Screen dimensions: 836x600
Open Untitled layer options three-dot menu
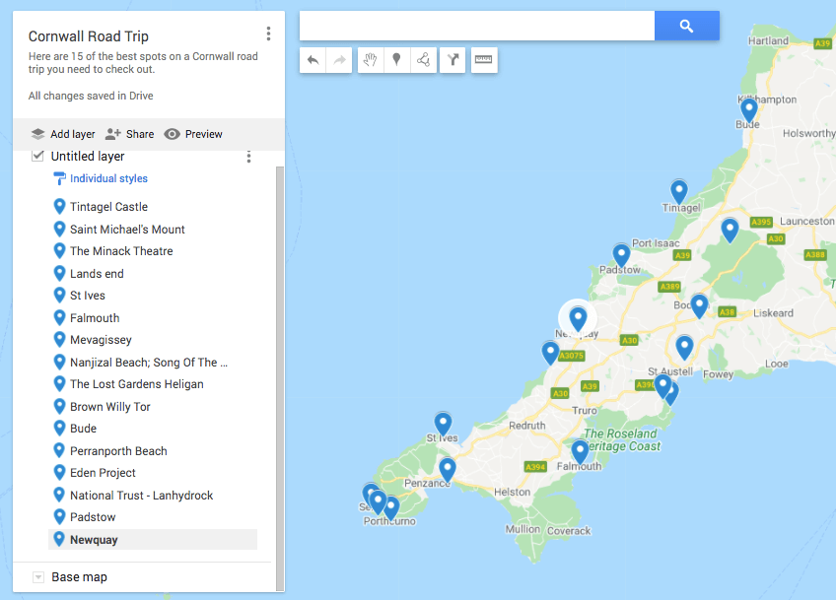(248, 157)
